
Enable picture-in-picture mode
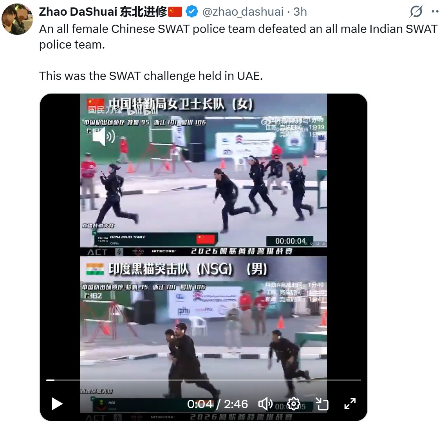[x=322, y=404]
